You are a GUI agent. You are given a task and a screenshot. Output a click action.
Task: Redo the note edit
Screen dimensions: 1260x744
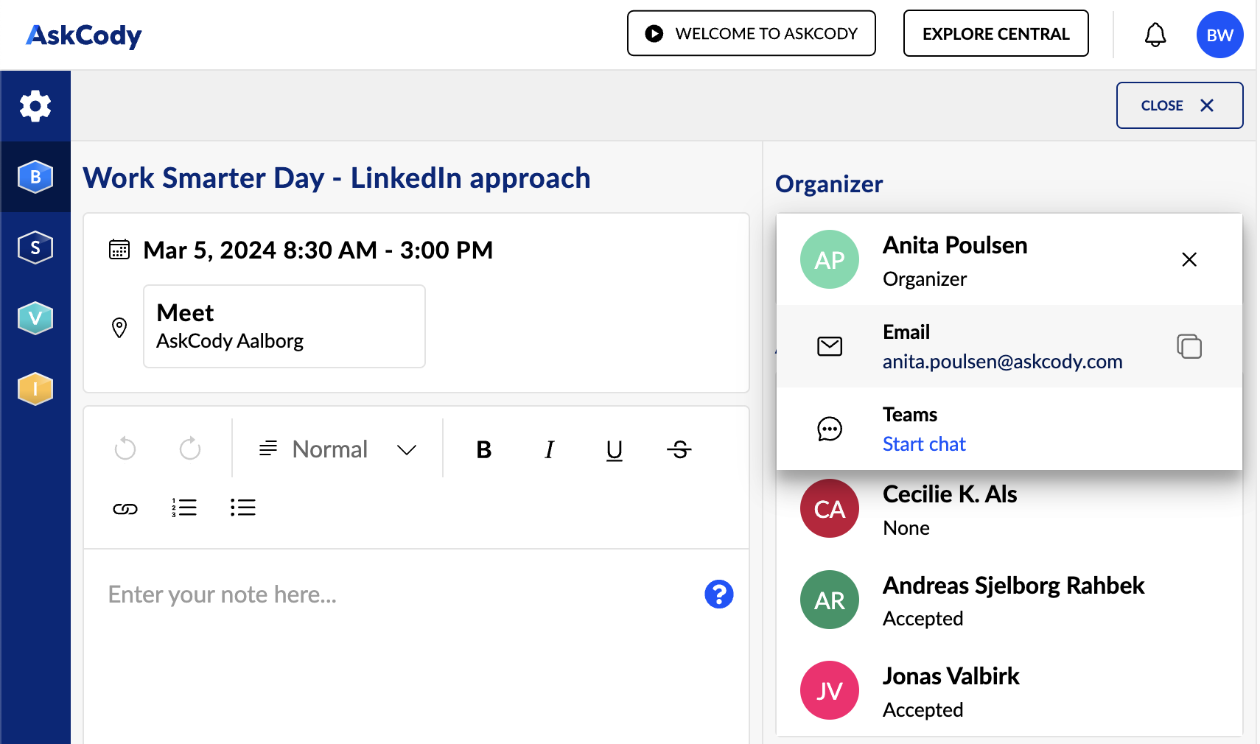click(190, 449)
